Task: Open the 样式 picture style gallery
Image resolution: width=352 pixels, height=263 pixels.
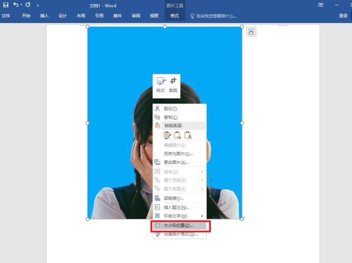Action: [x=160, y=85]
